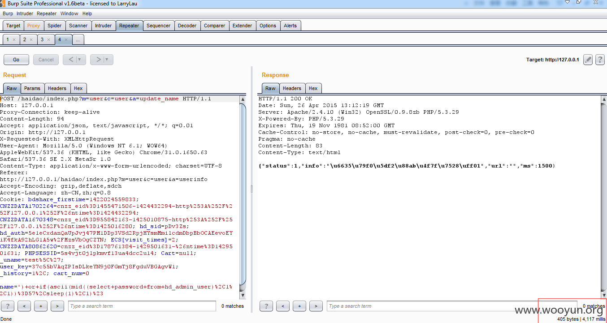Switch to the Sequencer tab

coord(159,26)
